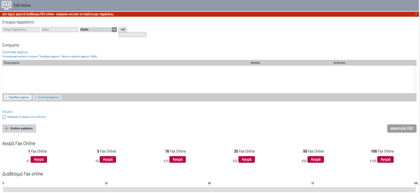Click the 'αποστολή FAX' send button
This screenshot has height=193, width=420.
(402, 129)
